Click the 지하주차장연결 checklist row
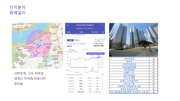The image size is (180, 101). pos(134,64)
